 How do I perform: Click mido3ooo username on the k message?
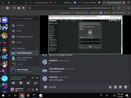53,60
